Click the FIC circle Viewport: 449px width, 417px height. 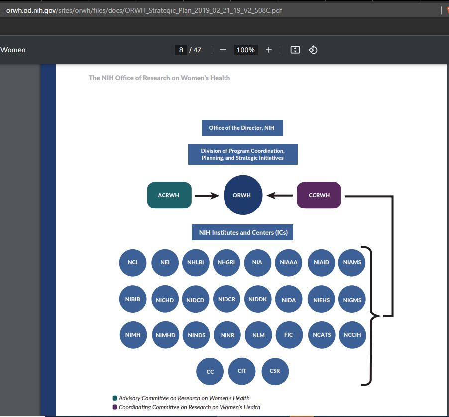click(289, 335)
